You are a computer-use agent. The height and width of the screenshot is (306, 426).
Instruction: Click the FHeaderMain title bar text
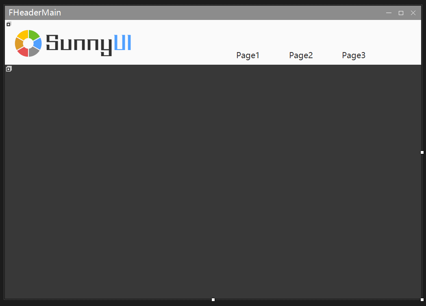click(x=35, y=13)
